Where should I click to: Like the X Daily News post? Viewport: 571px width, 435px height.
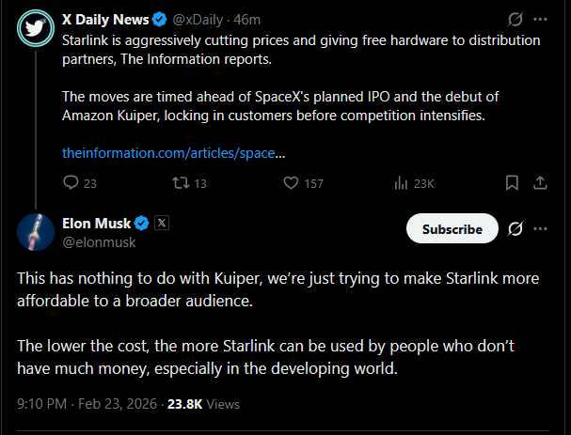point(290,183)
